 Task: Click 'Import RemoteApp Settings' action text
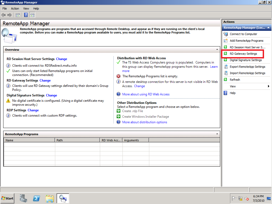247,73
